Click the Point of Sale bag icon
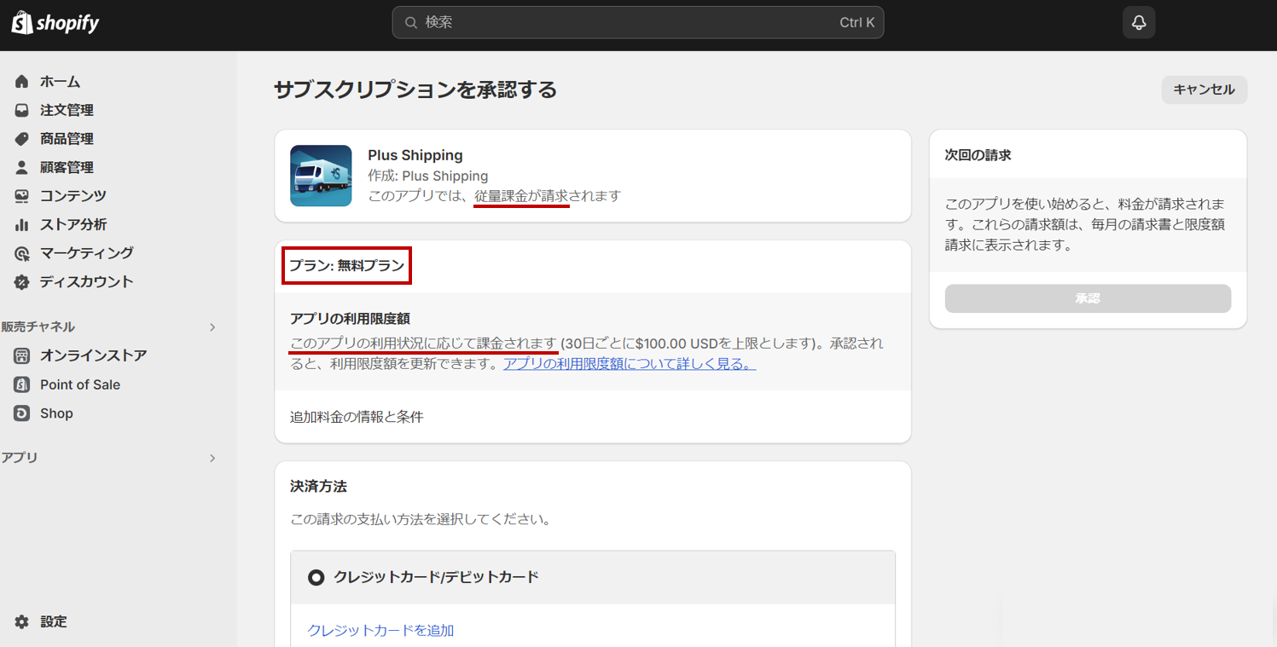The image size is (1277, 647). click(22, 384)
